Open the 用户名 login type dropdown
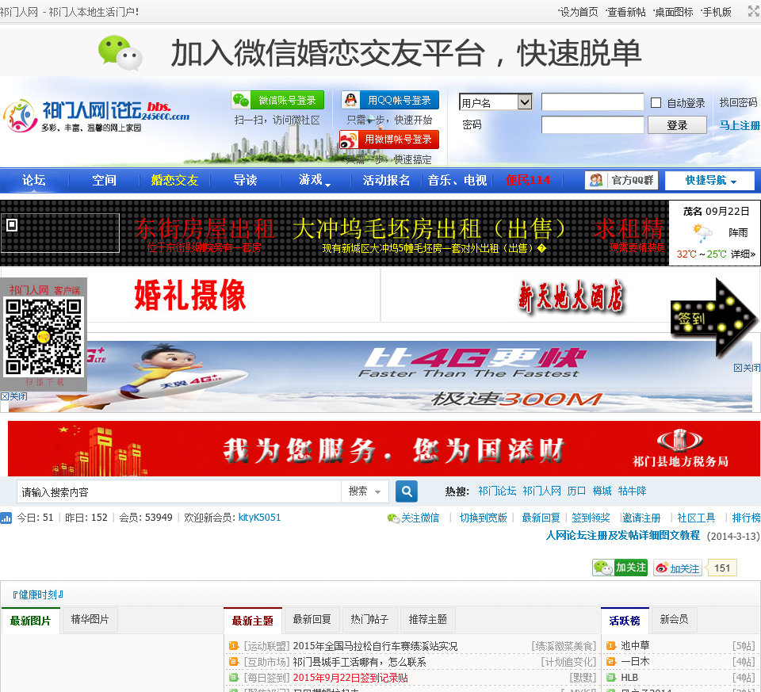Image resolution: width=761 pixels, height=692 pixels. (x=495, y=102)
